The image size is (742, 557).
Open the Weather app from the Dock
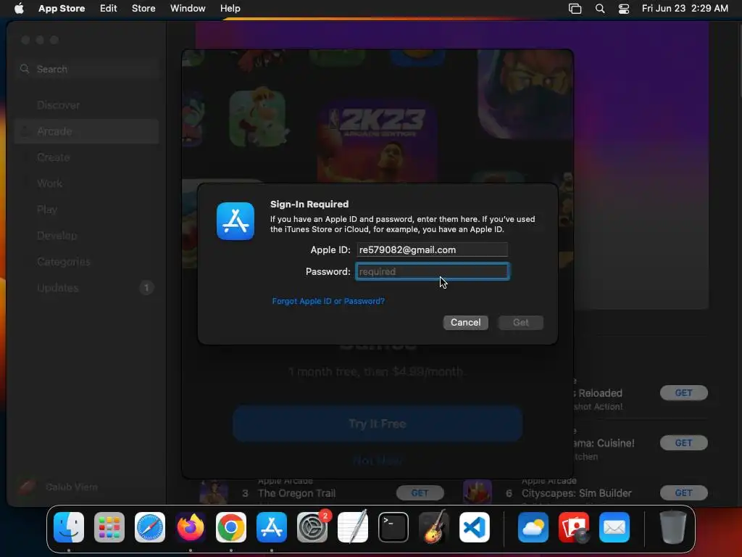point(533,527)
